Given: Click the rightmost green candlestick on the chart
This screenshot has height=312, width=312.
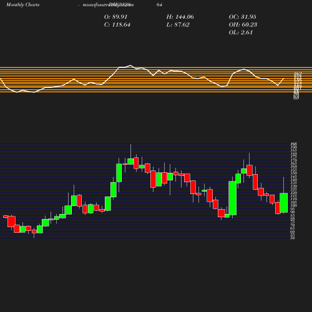Looking at the screenshot, I should [x=284, y=203].
